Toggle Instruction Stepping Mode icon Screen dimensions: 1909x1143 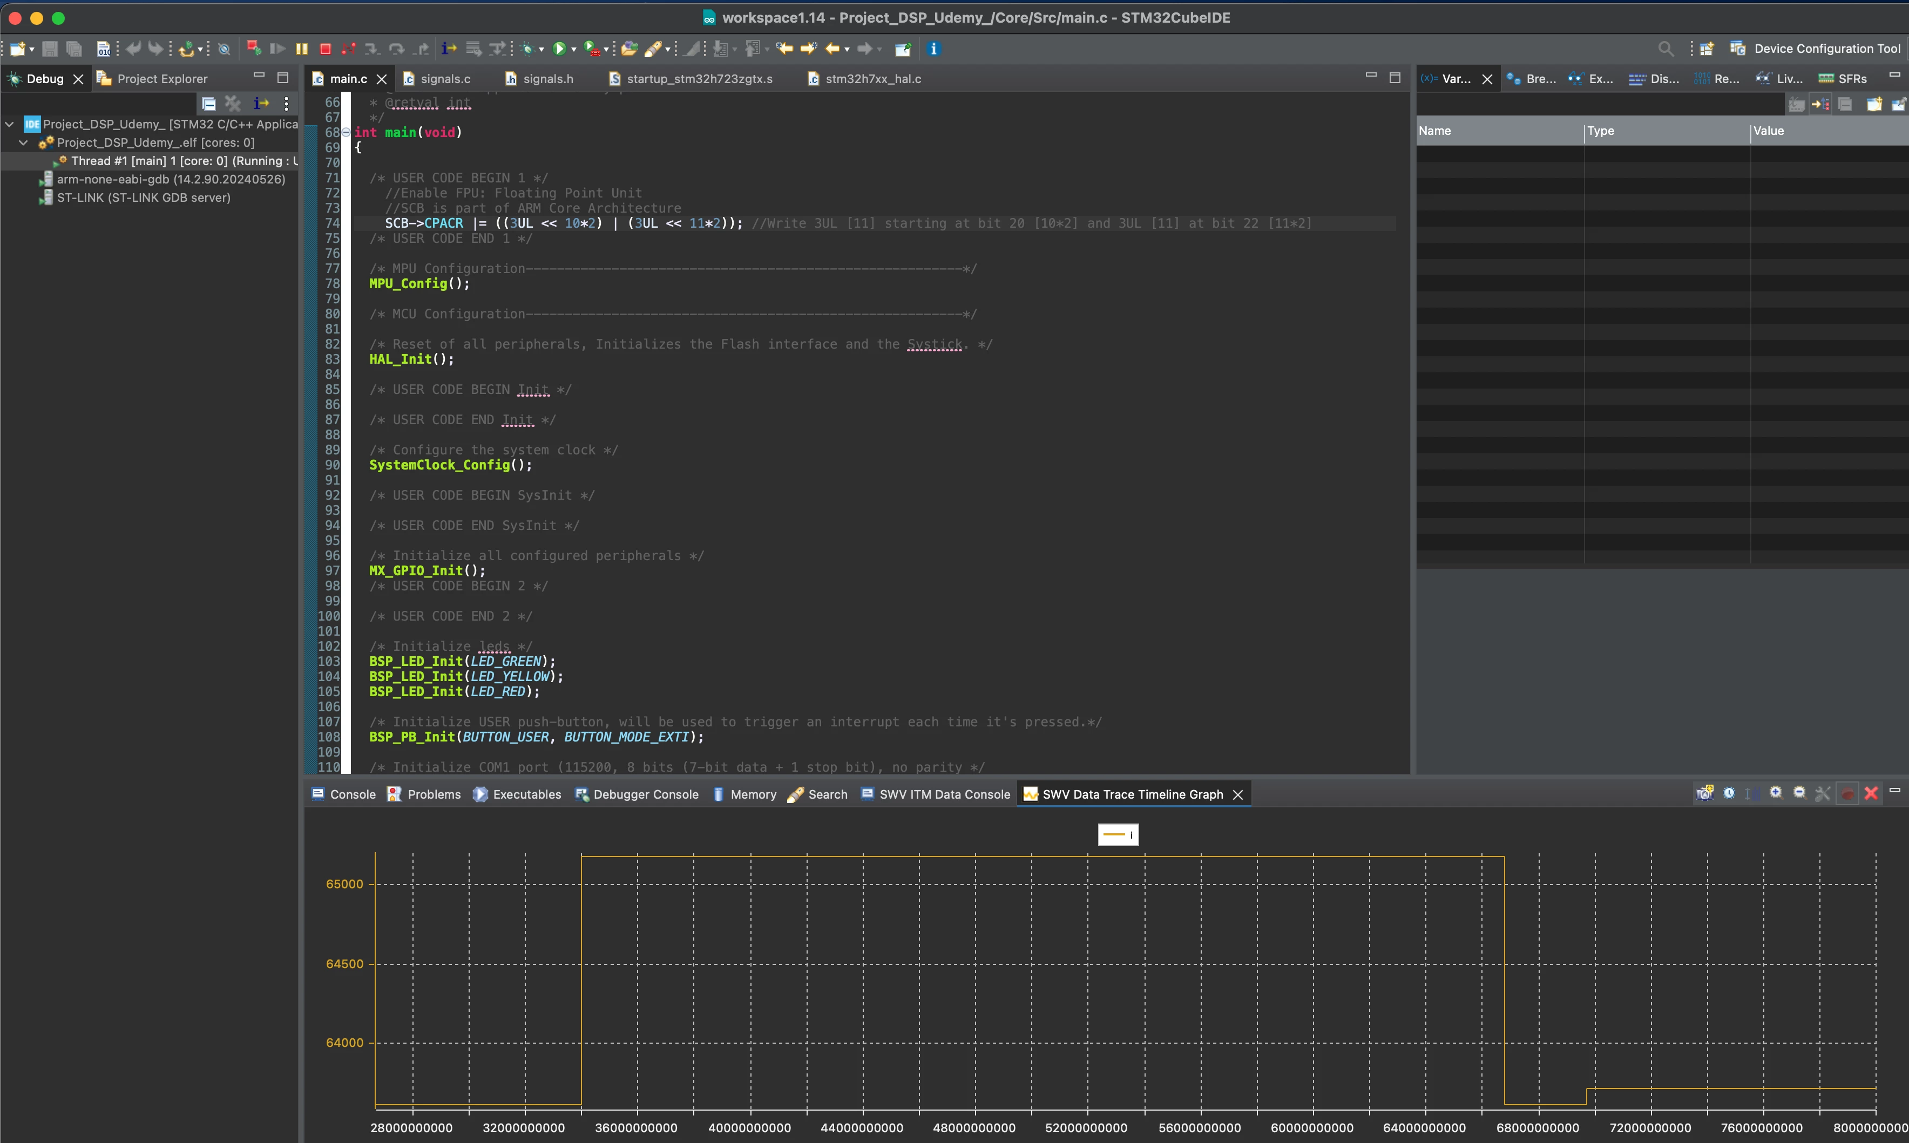click(448, 49)
